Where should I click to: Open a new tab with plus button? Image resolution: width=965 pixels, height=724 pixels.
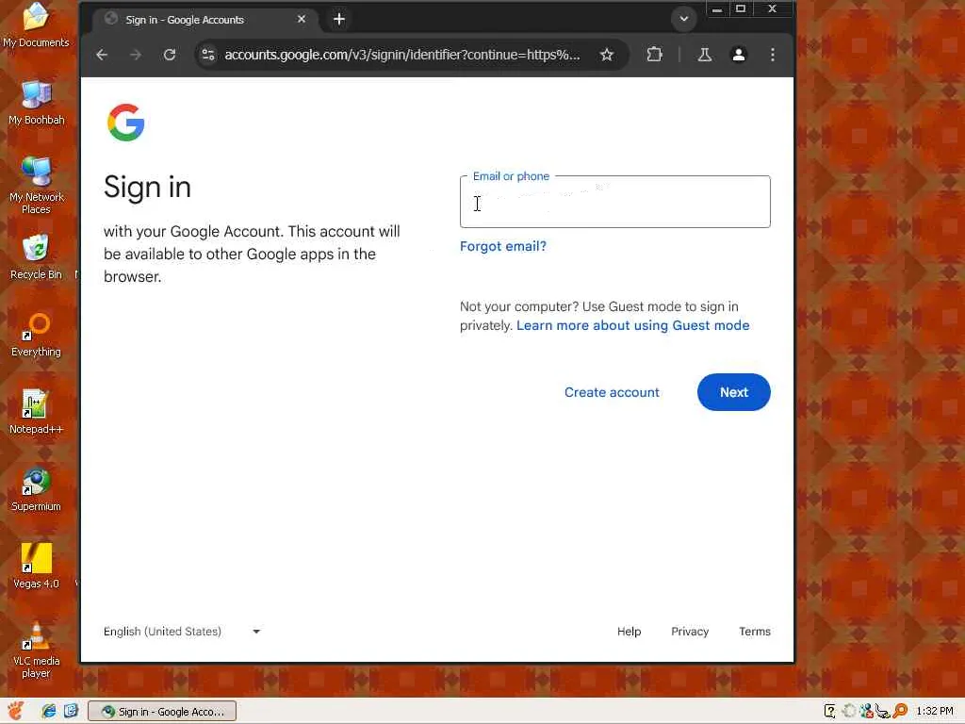click(x=339, y=19)
